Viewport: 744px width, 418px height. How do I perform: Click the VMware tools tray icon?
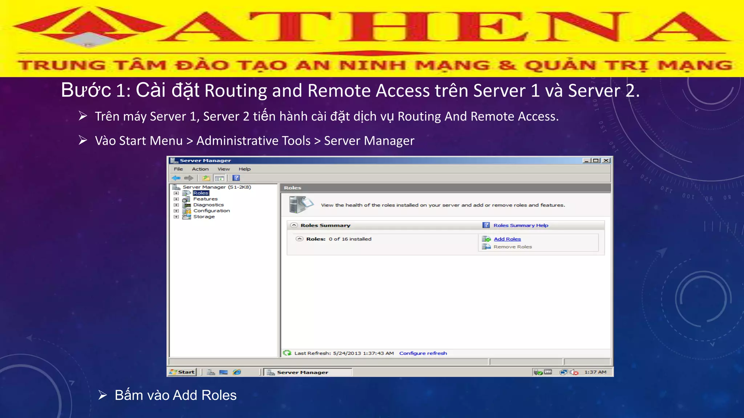(548, 372)
